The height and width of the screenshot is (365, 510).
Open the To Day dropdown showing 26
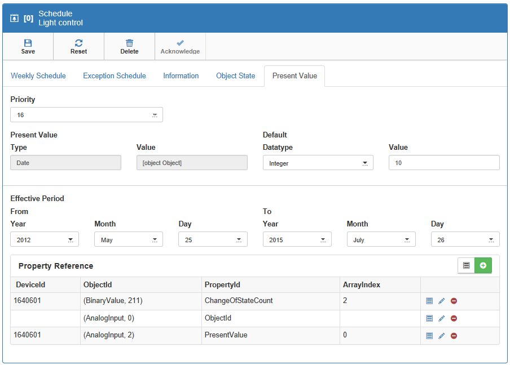(x=465, y=239)
